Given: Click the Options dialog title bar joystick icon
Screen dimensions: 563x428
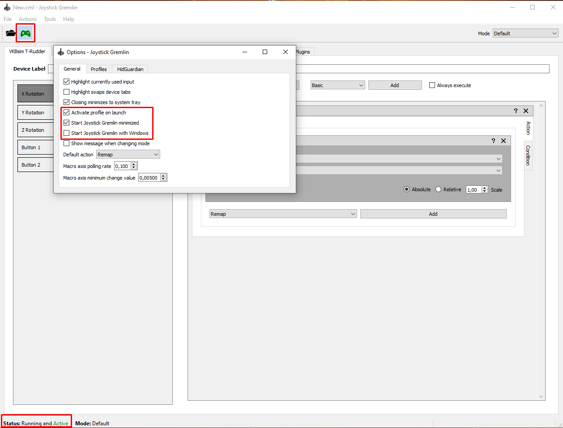Looking at the screenshot, I should (x=61, y=52).
